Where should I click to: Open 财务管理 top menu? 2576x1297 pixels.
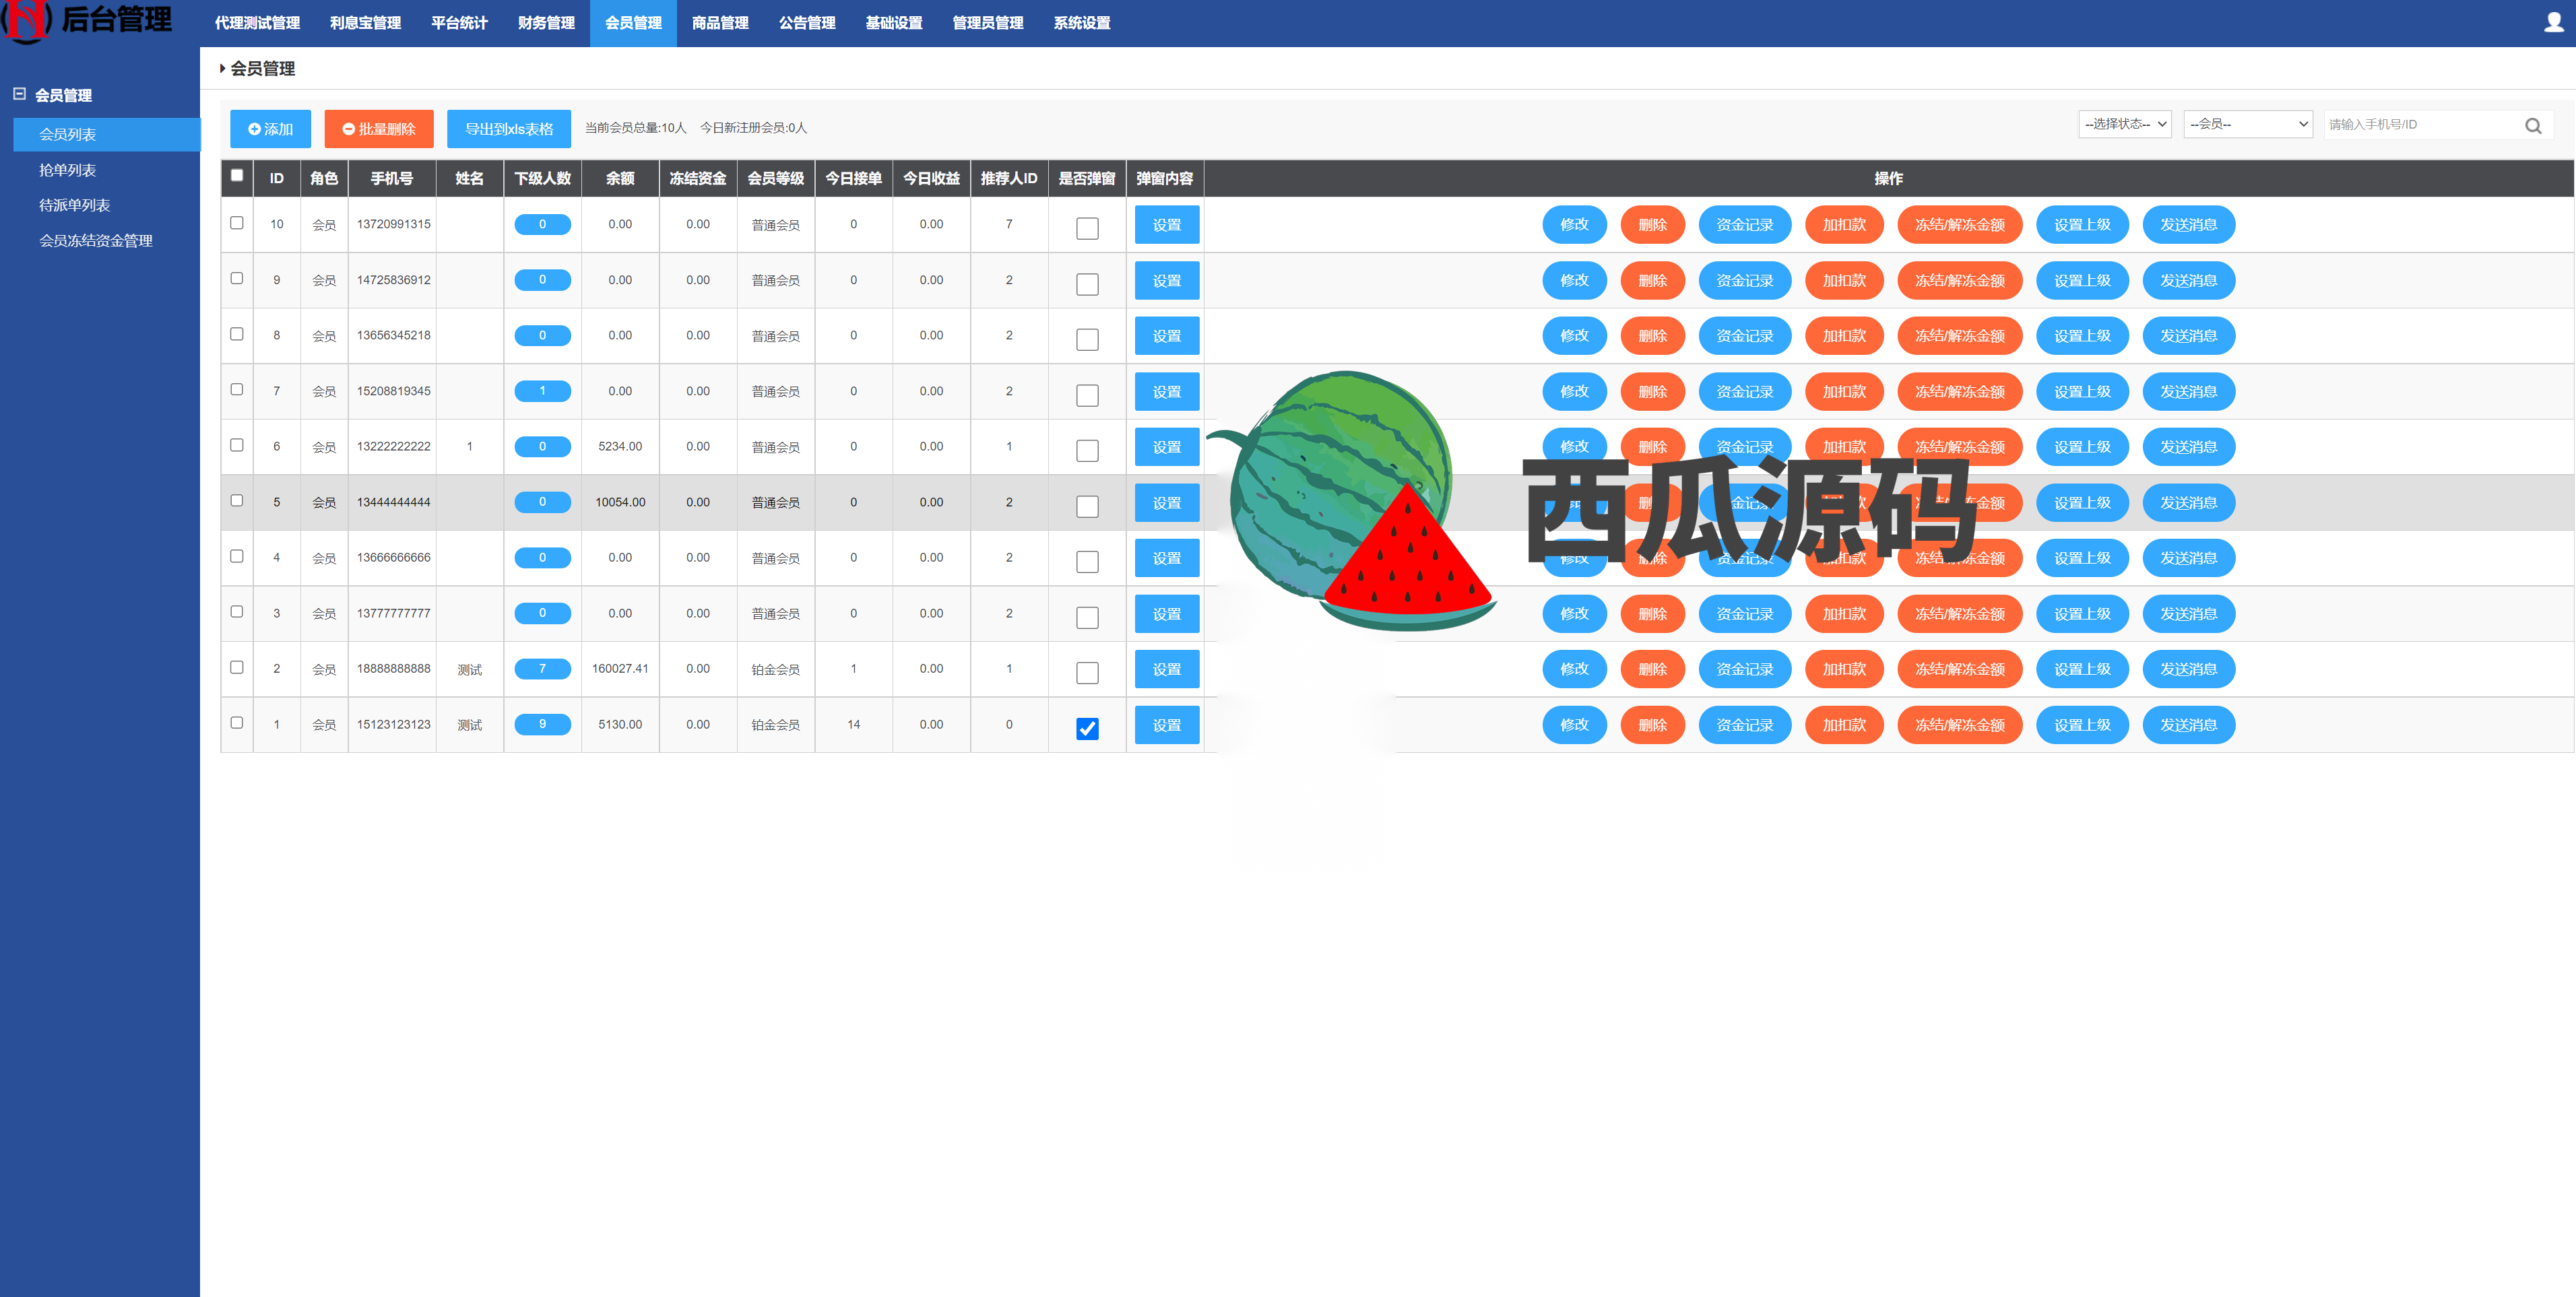click(546, 23)
